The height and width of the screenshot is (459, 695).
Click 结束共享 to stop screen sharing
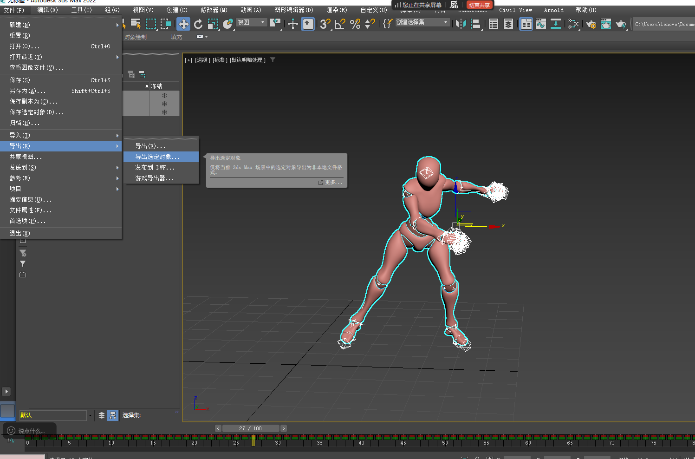click(x=479, y=5)
